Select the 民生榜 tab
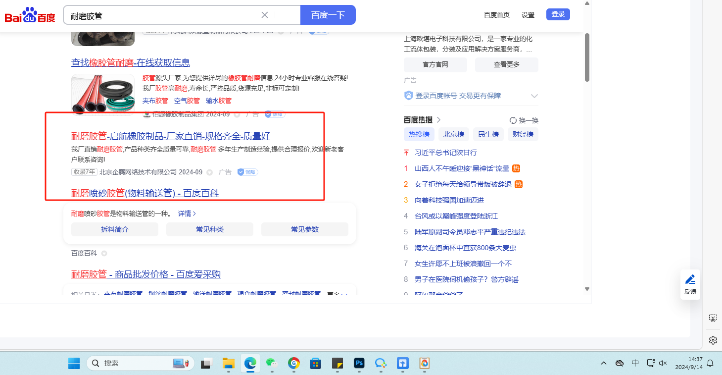This screenshot has height=375, width=722. click(x=488, y=134)
